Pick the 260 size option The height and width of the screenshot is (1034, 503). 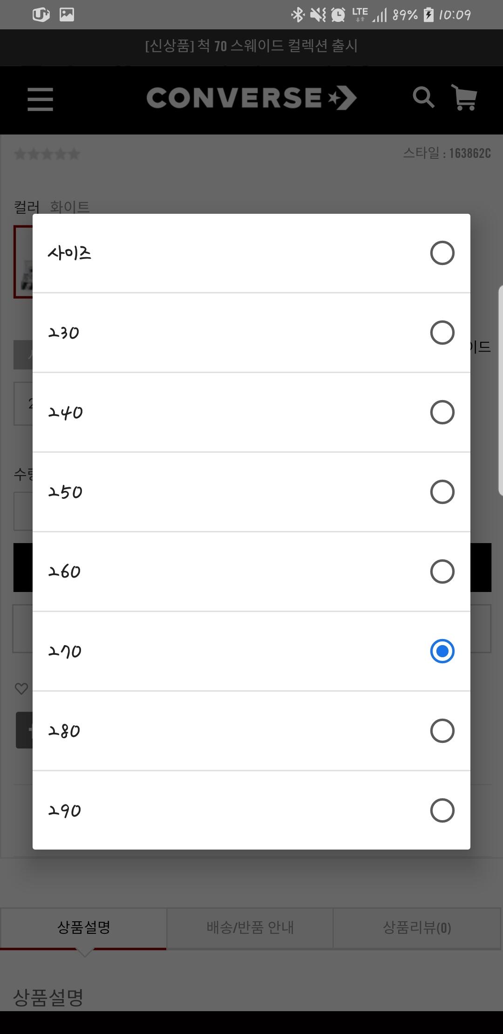click(251, 571)
